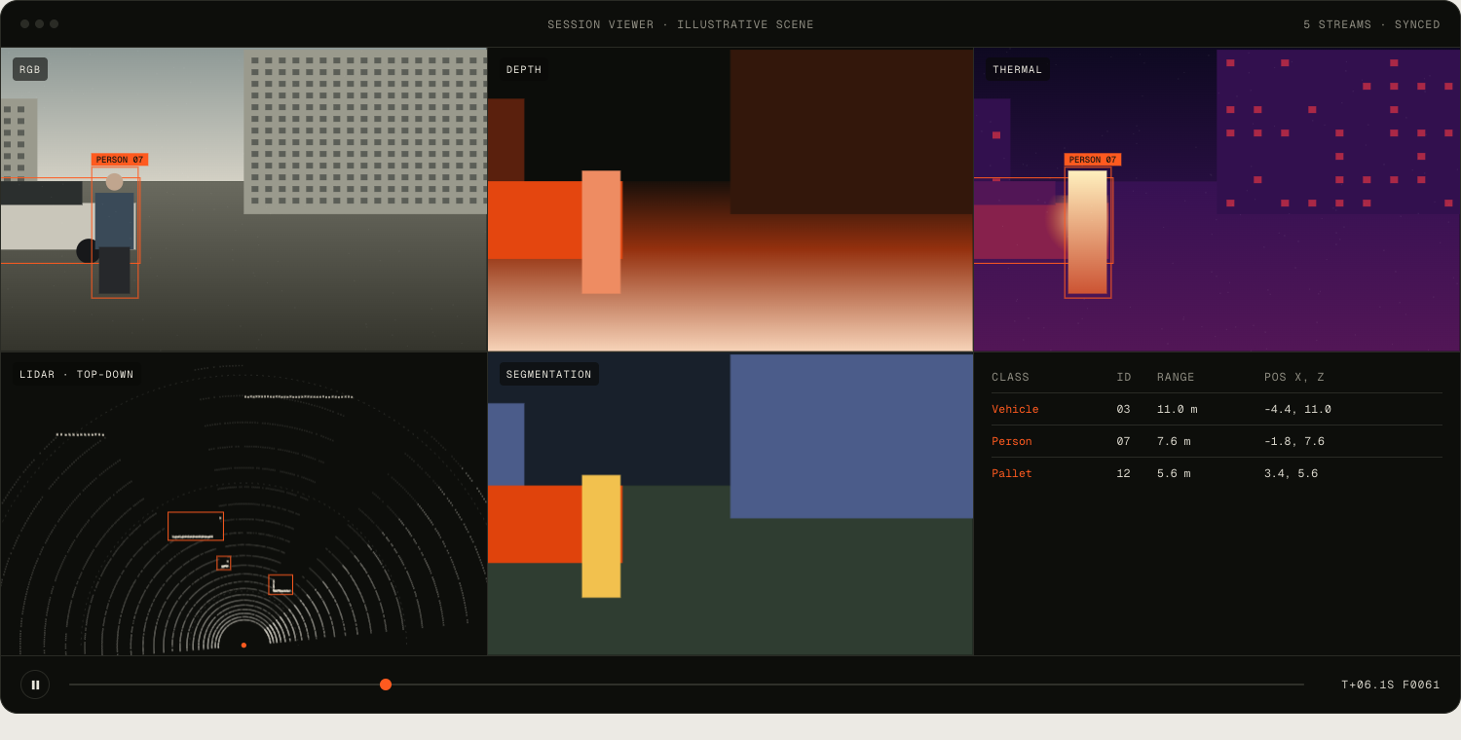Click the LIDAR · TOP-DOWN label
Screen dimensions: 1461x740
tap(77, 374)
